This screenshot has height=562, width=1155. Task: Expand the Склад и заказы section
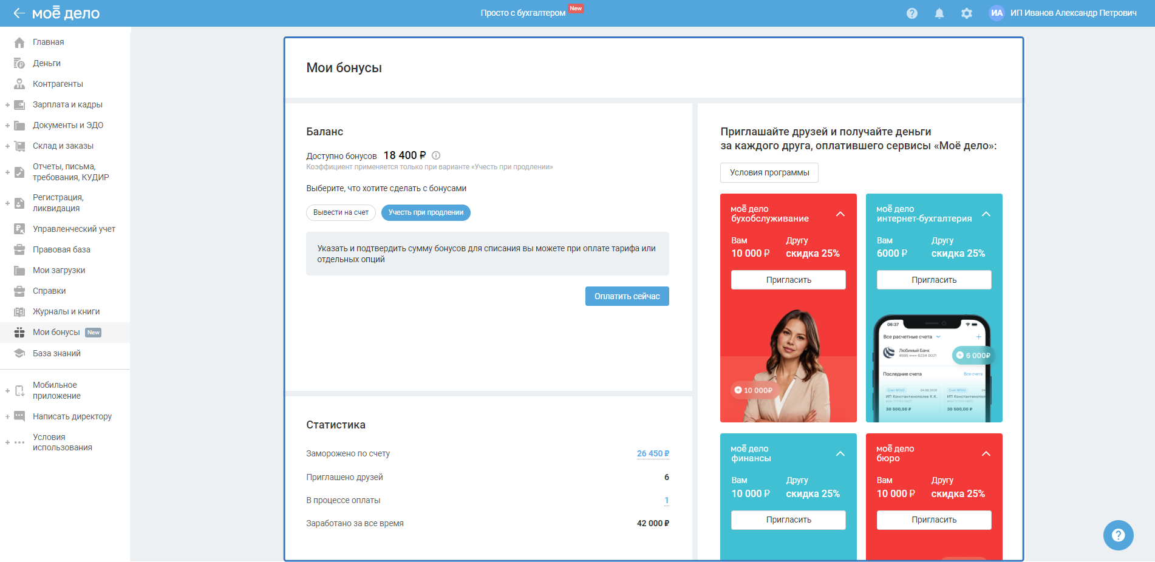[x=7, y=146]
